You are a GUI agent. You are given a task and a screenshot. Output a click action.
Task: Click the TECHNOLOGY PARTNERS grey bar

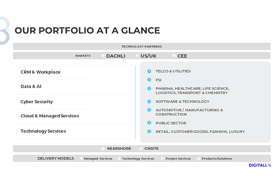pyautogui.click(x=142, y=46)
